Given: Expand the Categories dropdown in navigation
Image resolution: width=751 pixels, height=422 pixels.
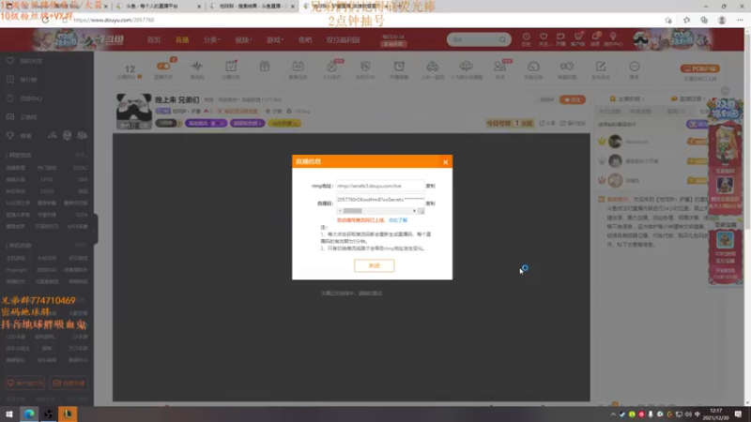Looking at the screenshot, I should pyautogui.click(x=211, y=39).
